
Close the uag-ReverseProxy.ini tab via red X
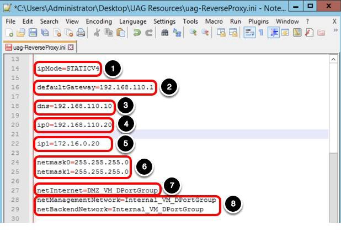pos(71,48)
